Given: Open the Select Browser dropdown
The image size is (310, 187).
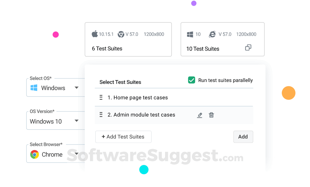Looking at the screenshot, I should tap(76, 154).
